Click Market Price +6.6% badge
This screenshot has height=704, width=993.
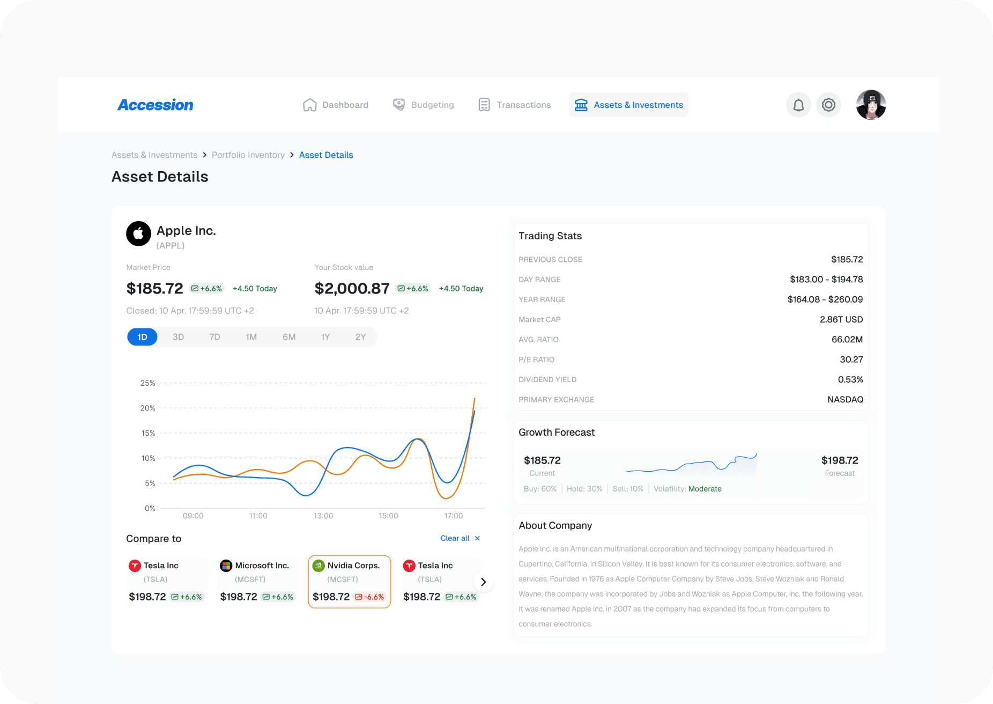tap(206, 289)
